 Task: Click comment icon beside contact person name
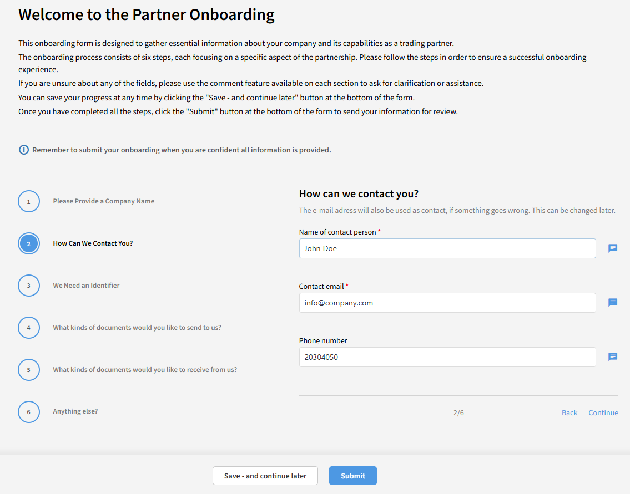click(613, 248)
